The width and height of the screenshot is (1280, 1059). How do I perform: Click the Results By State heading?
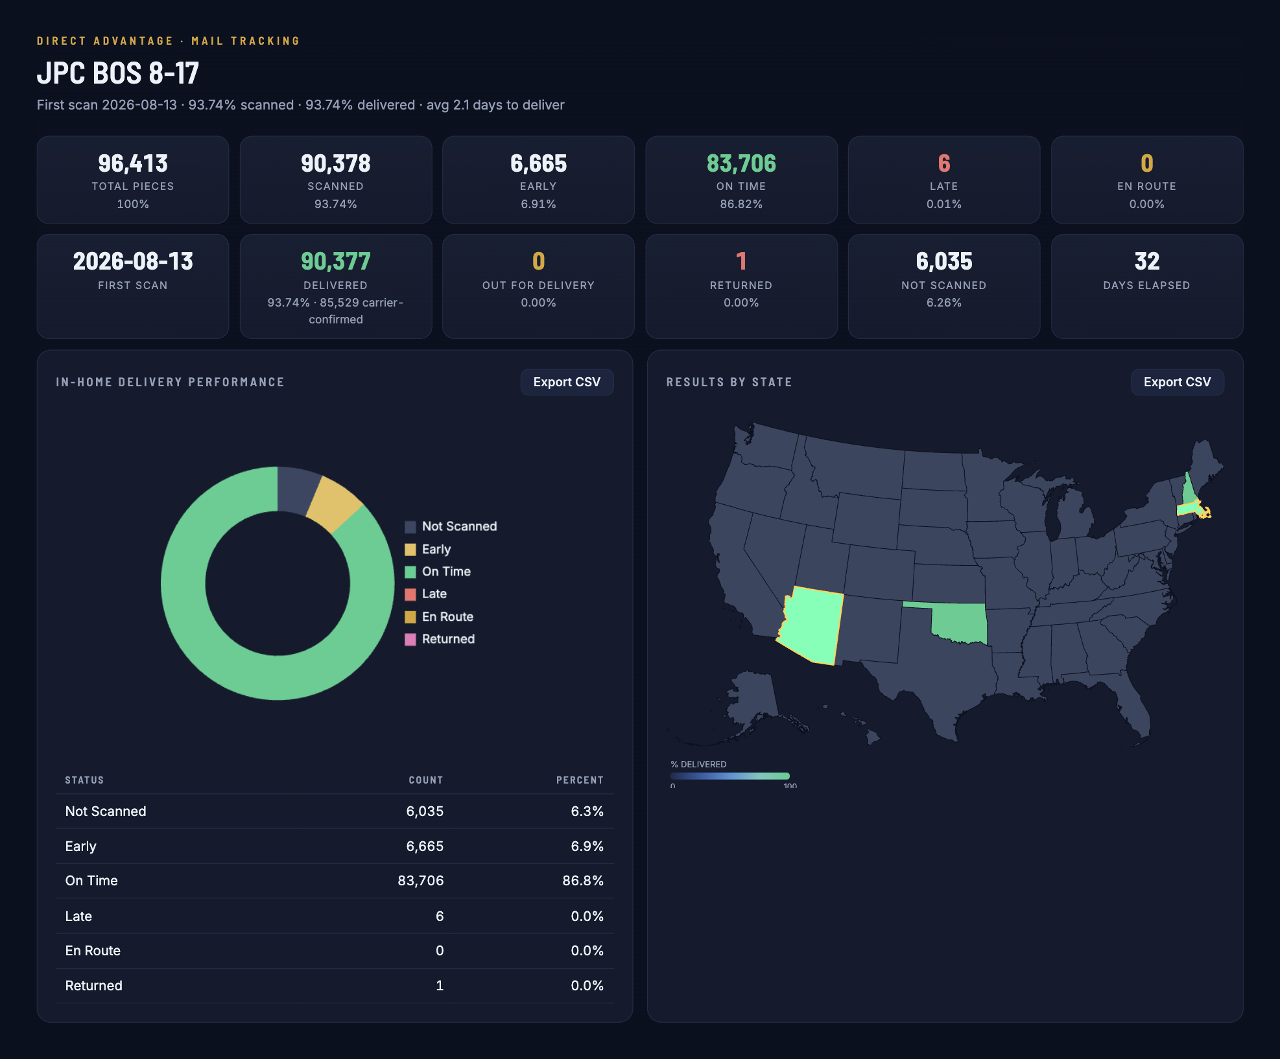[x=729, y=382]
